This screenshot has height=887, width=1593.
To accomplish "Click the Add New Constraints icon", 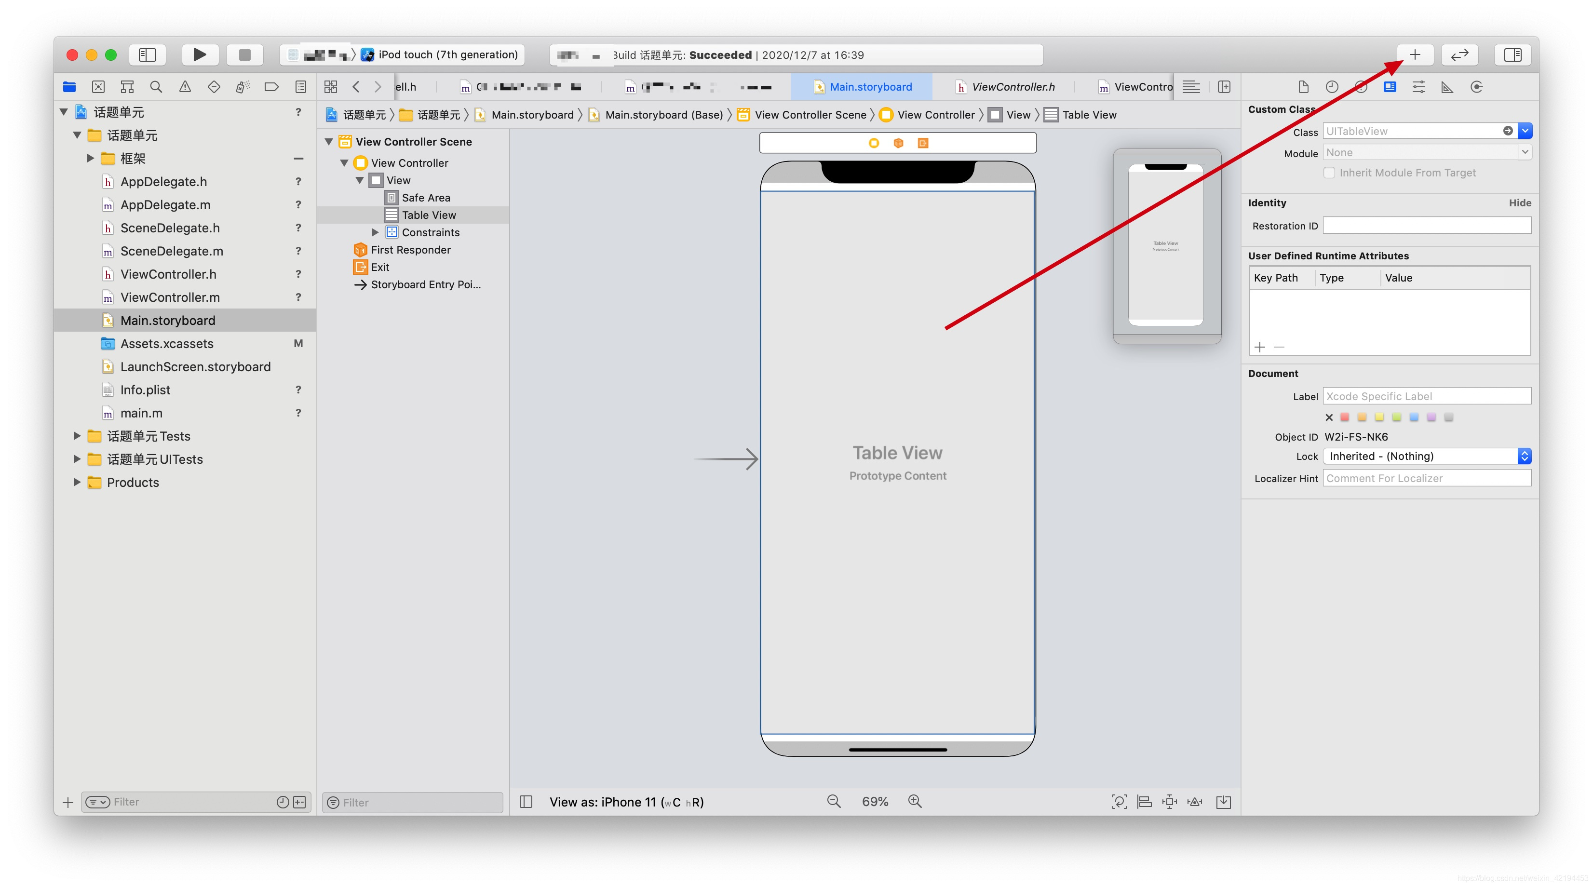I will click(x=1169, y=802).
